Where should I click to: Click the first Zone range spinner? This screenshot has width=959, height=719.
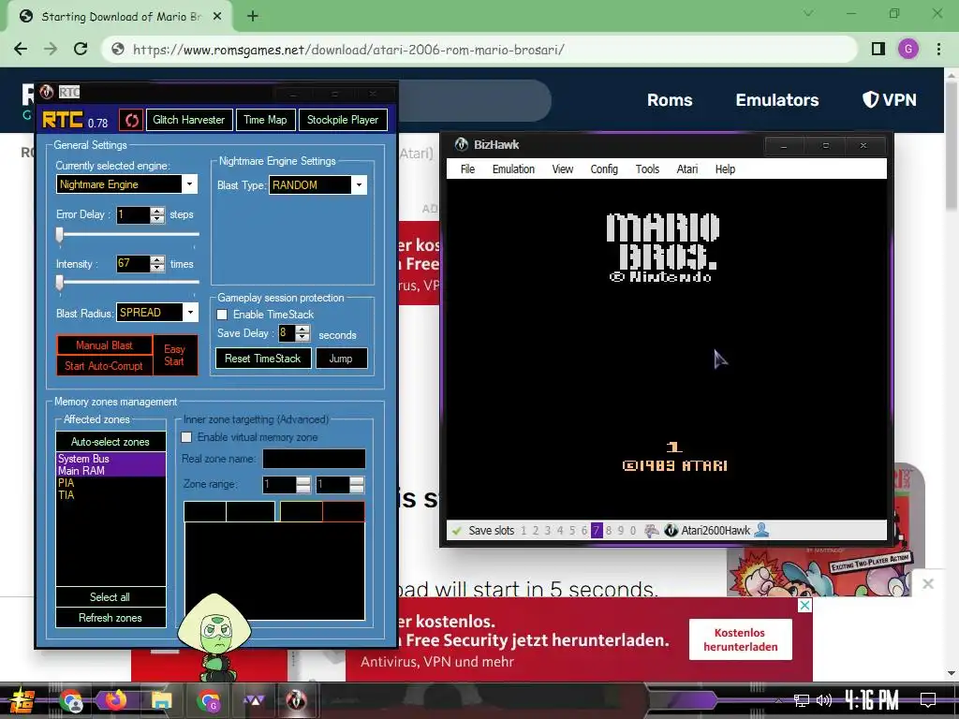pyautogui.click(x=303, y=485)
